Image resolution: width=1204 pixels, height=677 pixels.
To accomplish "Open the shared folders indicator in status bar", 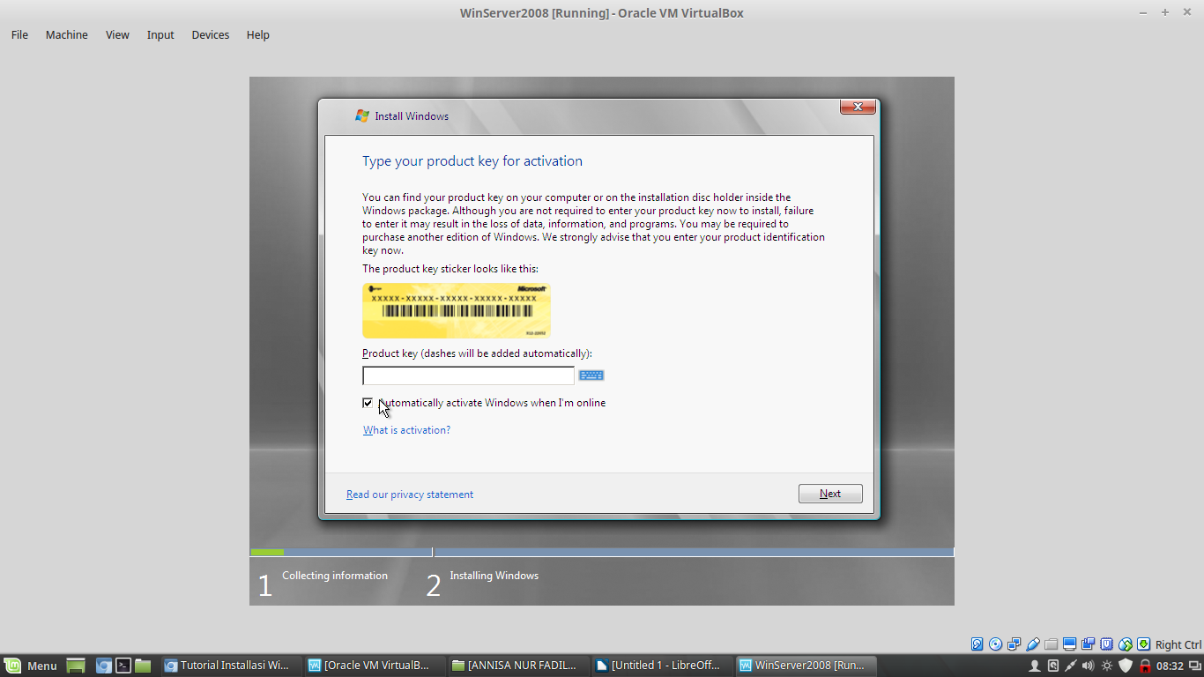I will click(1052, 644).
